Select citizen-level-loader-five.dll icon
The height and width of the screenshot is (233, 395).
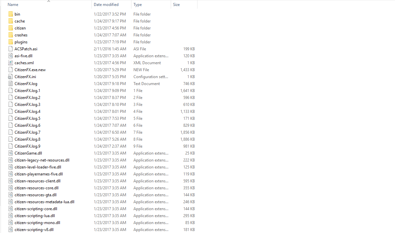click(x=11, y=167)
